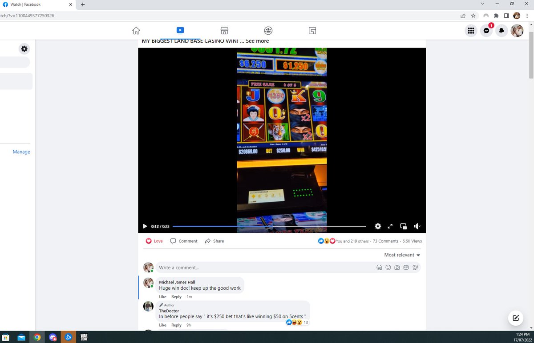Play the paused video
The image size is (534, 343).
(145, 226)
